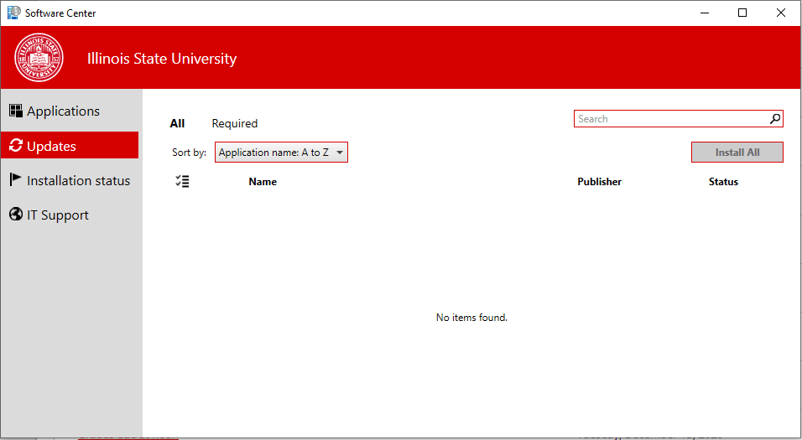
Task: Click the 'No items found.' message
Action: click(471, 318)
